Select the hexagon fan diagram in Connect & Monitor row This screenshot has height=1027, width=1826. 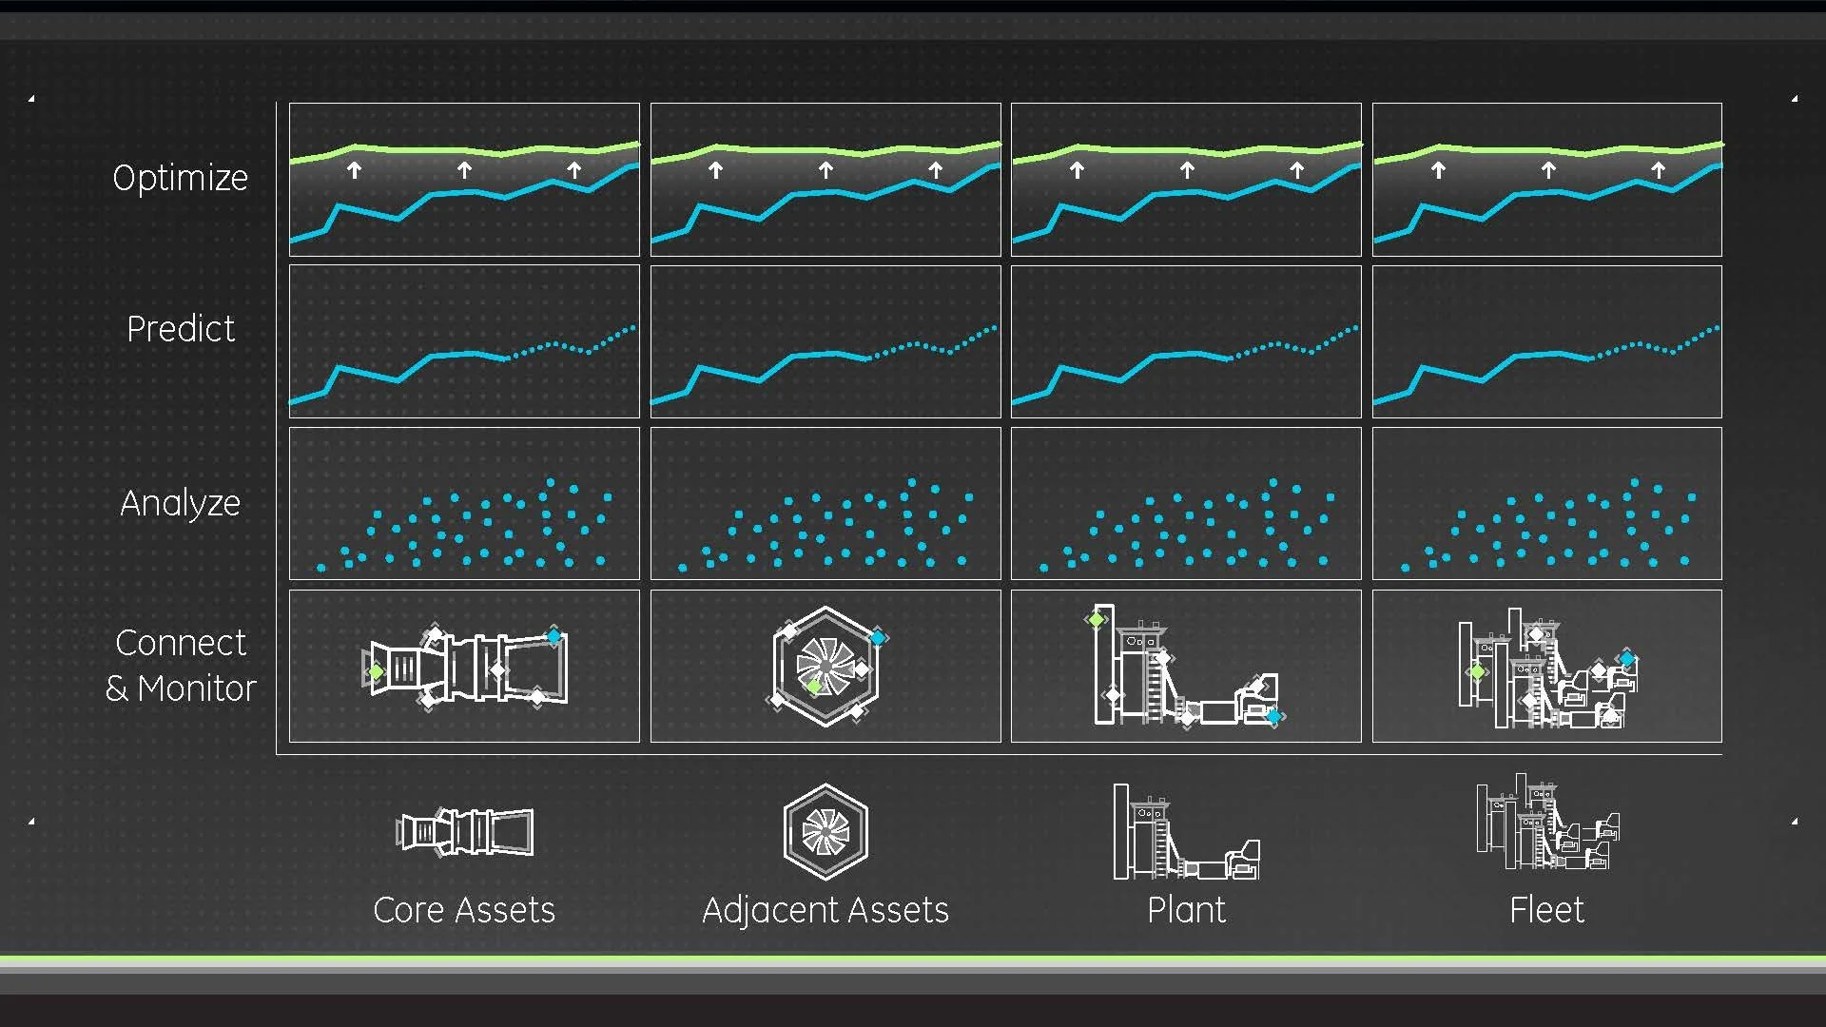(x=826, y=666)
